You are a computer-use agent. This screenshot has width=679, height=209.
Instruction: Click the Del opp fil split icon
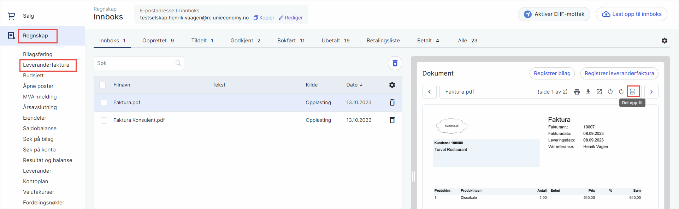(632, 92)
